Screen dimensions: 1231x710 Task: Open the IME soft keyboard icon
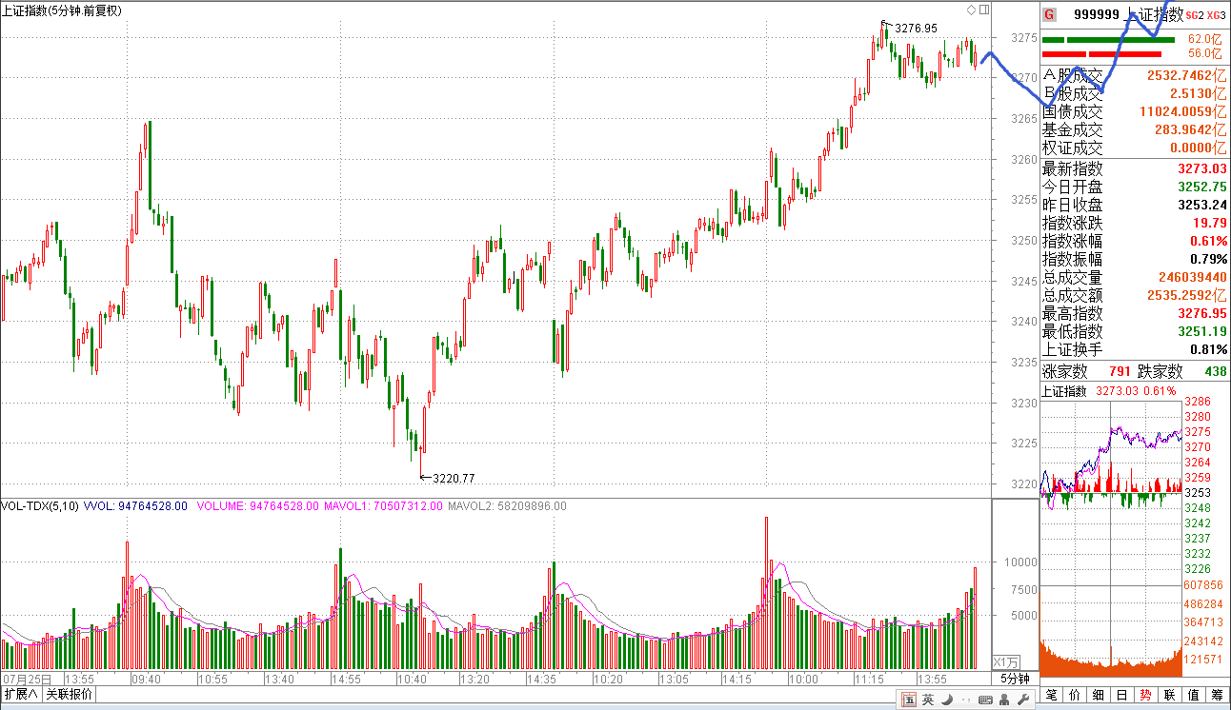(x=985, y=700)
